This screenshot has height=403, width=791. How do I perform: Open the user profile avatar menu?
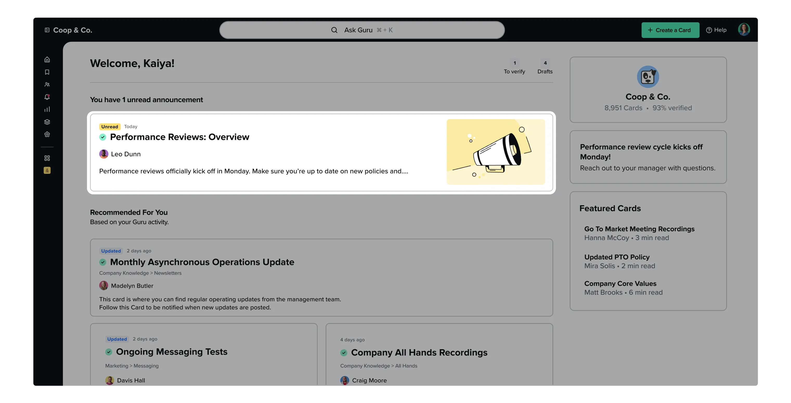(744, 30)
